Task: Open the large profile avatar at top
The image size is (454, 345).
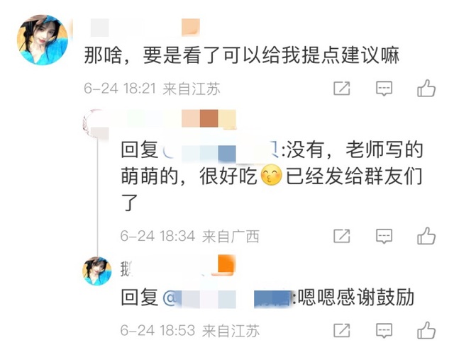Action: (x=43, y=40)
